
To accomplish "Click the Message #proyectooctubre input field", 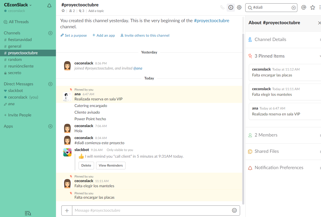I will click(x=151, y=210).
